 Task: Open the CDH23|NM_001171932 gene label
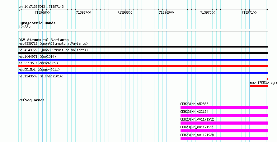pos(197,119)
